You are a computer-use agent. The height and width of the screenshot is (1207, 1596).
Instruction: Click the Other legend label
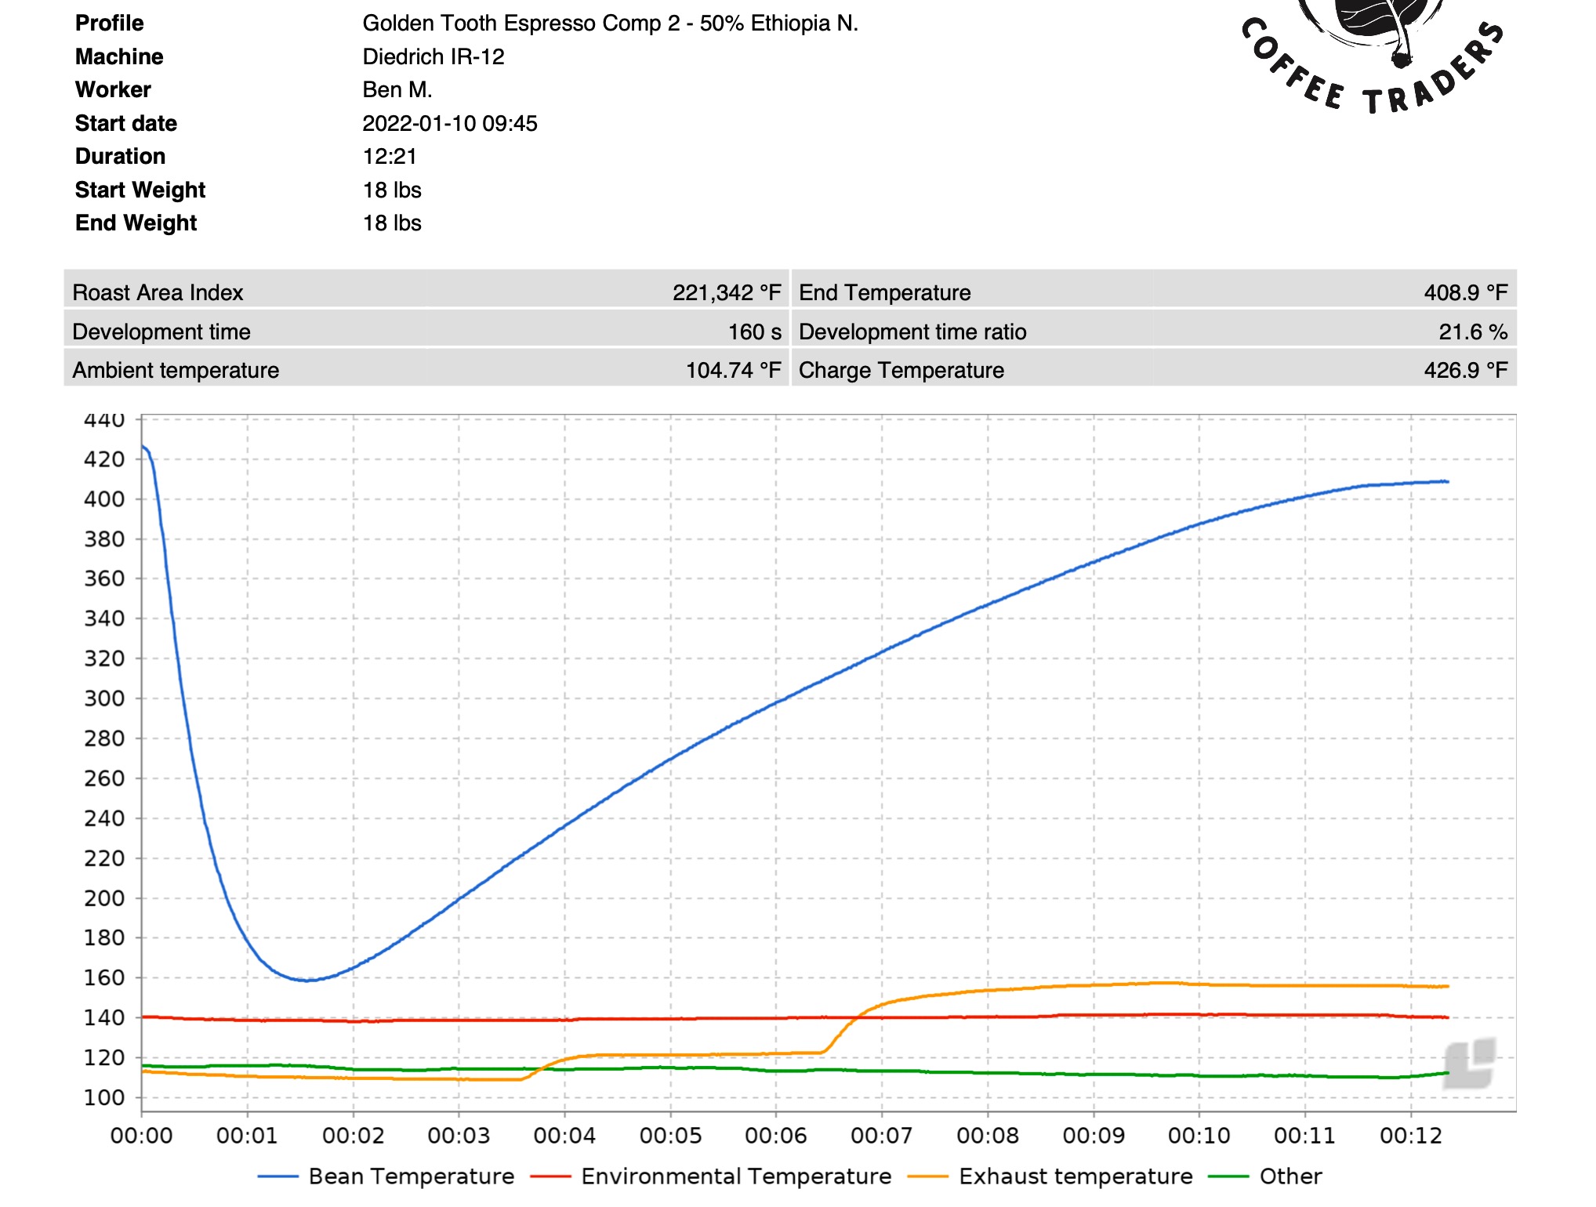click(1289, 1176)
